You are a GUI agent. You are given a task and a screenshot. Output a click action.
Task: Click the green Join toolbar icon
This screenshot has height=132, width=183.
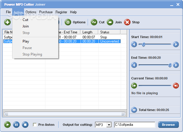110,22
